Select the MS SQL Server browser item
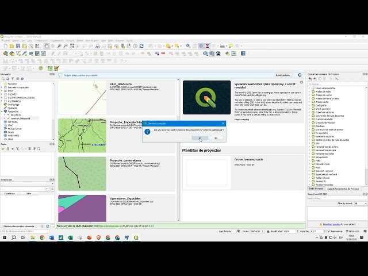Screen dimensions: 368x276 [14, 129]
